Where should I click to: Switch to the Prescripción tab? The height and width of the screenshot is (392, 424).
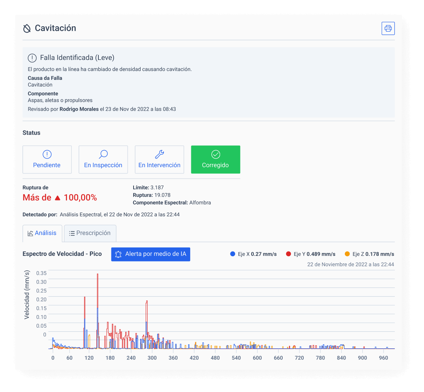point(90,233)
